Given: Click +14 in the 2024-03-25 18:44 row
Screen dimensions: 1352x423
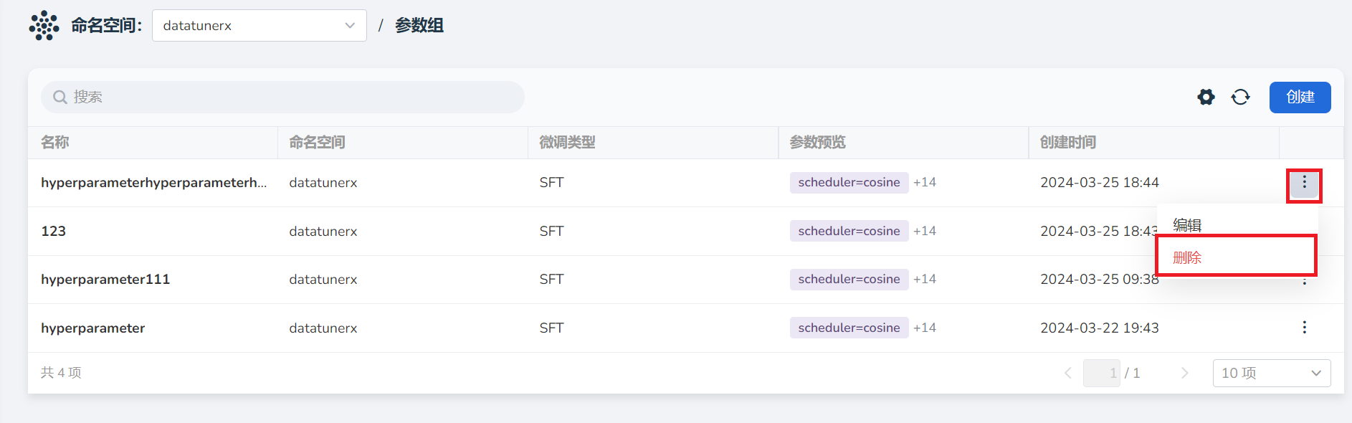Looking at the screenshot, I should [x=925, y=182].
